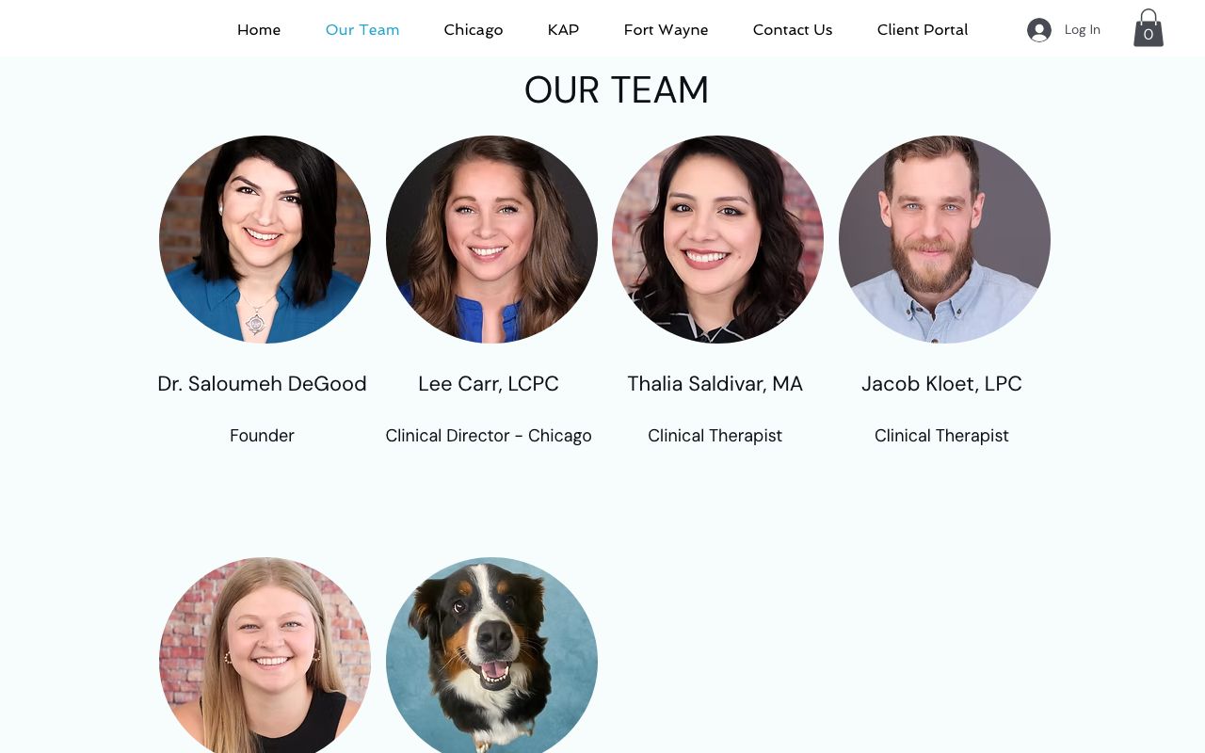Viewport: 1205px width, 753px height.
Task: Select Lee Carr's circular portrait
Action: 491,239
